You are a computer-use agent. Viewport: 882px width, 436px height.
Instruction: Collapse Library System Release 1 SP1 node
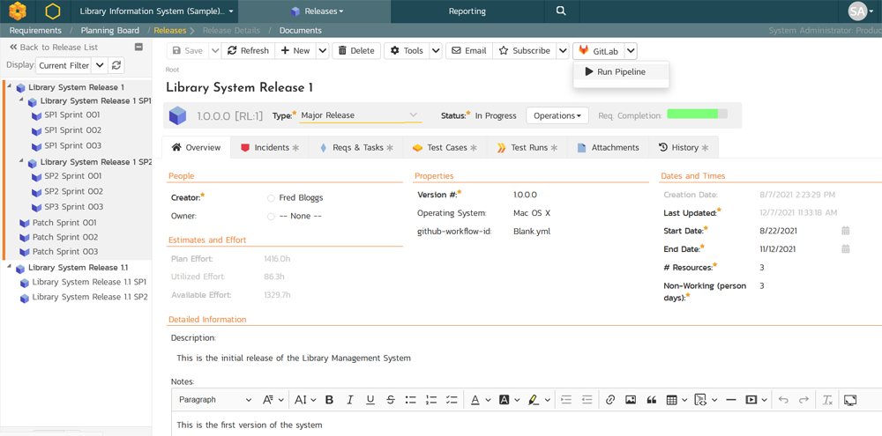coord(19,101)
